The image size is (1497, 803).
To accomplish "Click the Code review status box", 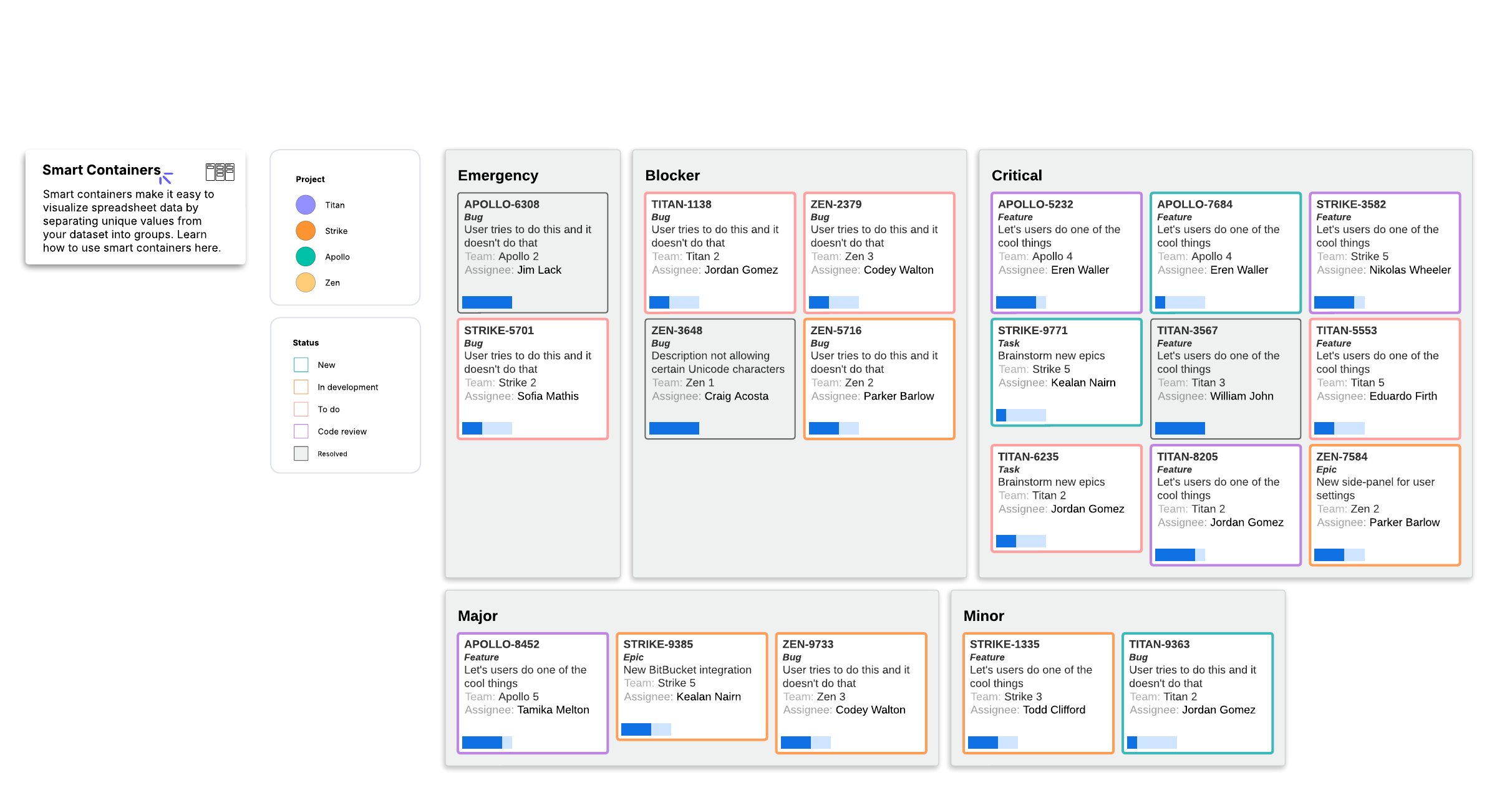I will [x=301, y=431].
